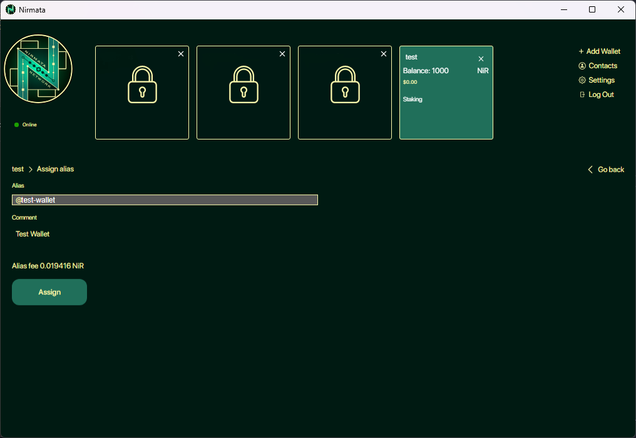
Task: Click the green Online status indicator
Action: (x=16, y=125)
